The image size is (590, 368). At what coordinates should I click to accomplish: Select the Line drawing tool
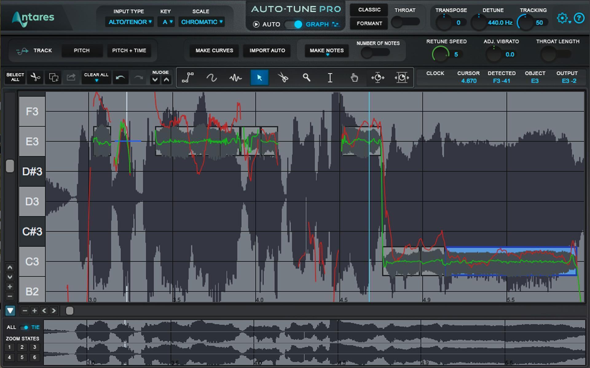click(x=188, y=78)
